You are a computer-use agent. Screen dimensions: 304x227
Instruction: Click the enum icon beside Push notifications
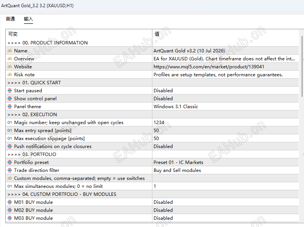point(10,146)
